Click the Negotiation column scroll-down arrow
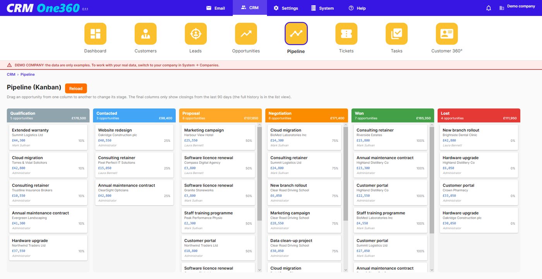The image size is (542, 279). point(346,270)
